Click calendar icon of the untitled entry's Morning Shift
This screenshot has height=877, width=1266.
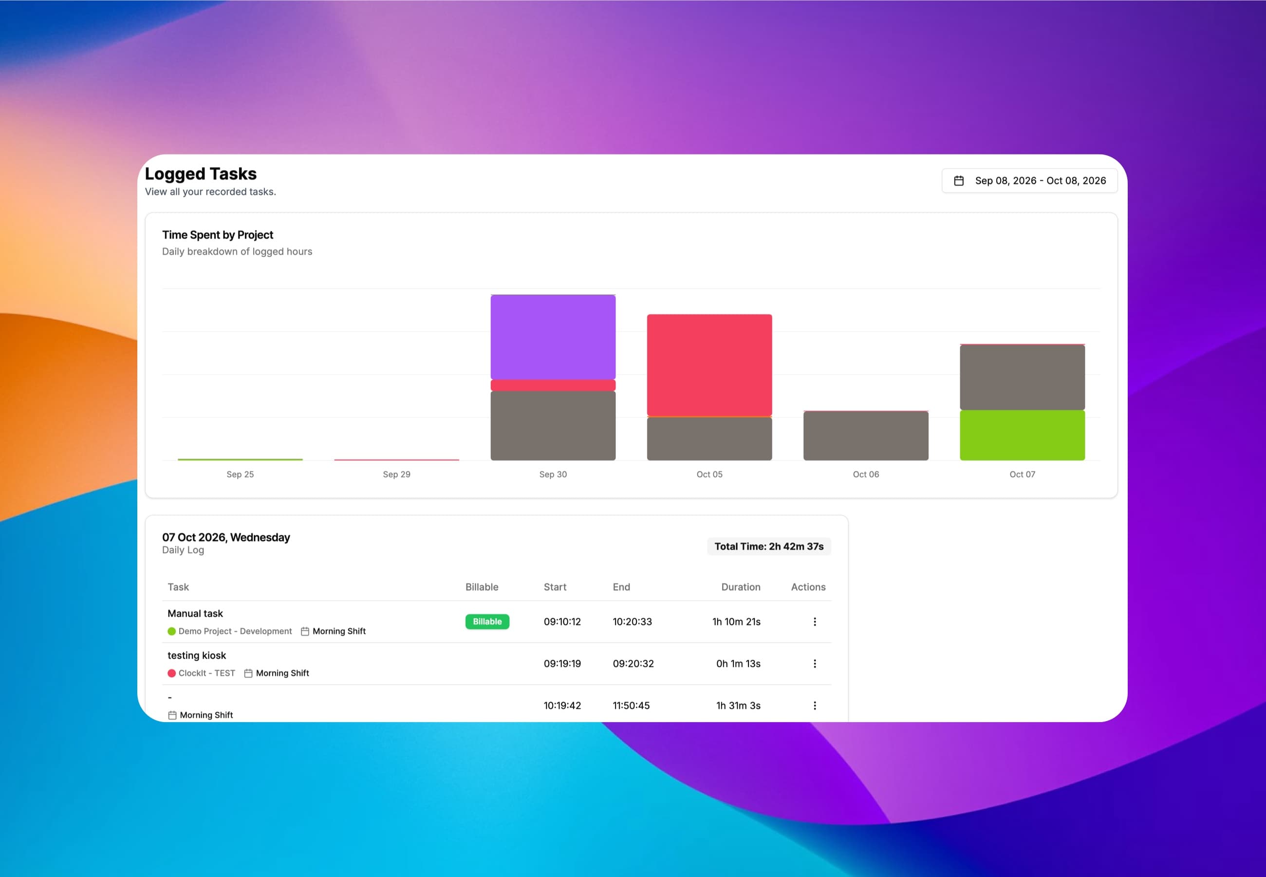pyautogui.click(x=172, y=715)
